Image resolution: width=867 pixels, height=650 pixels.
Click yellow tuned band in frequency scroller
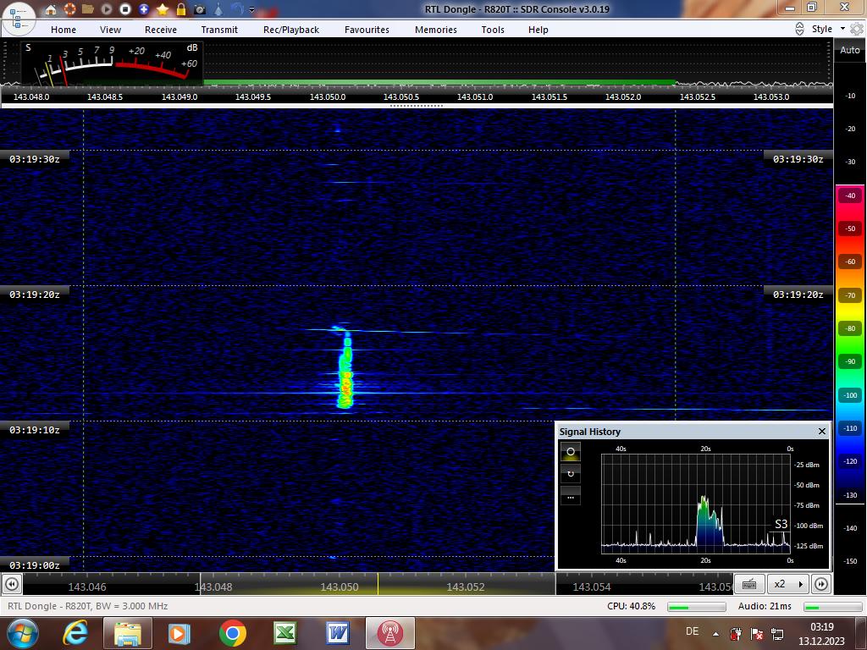pyautogui.click(x=378, y=584)
